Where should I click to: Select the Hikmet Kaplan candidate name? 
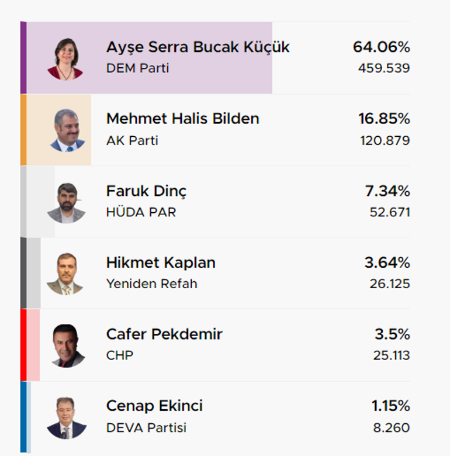(x=161, y=262)
